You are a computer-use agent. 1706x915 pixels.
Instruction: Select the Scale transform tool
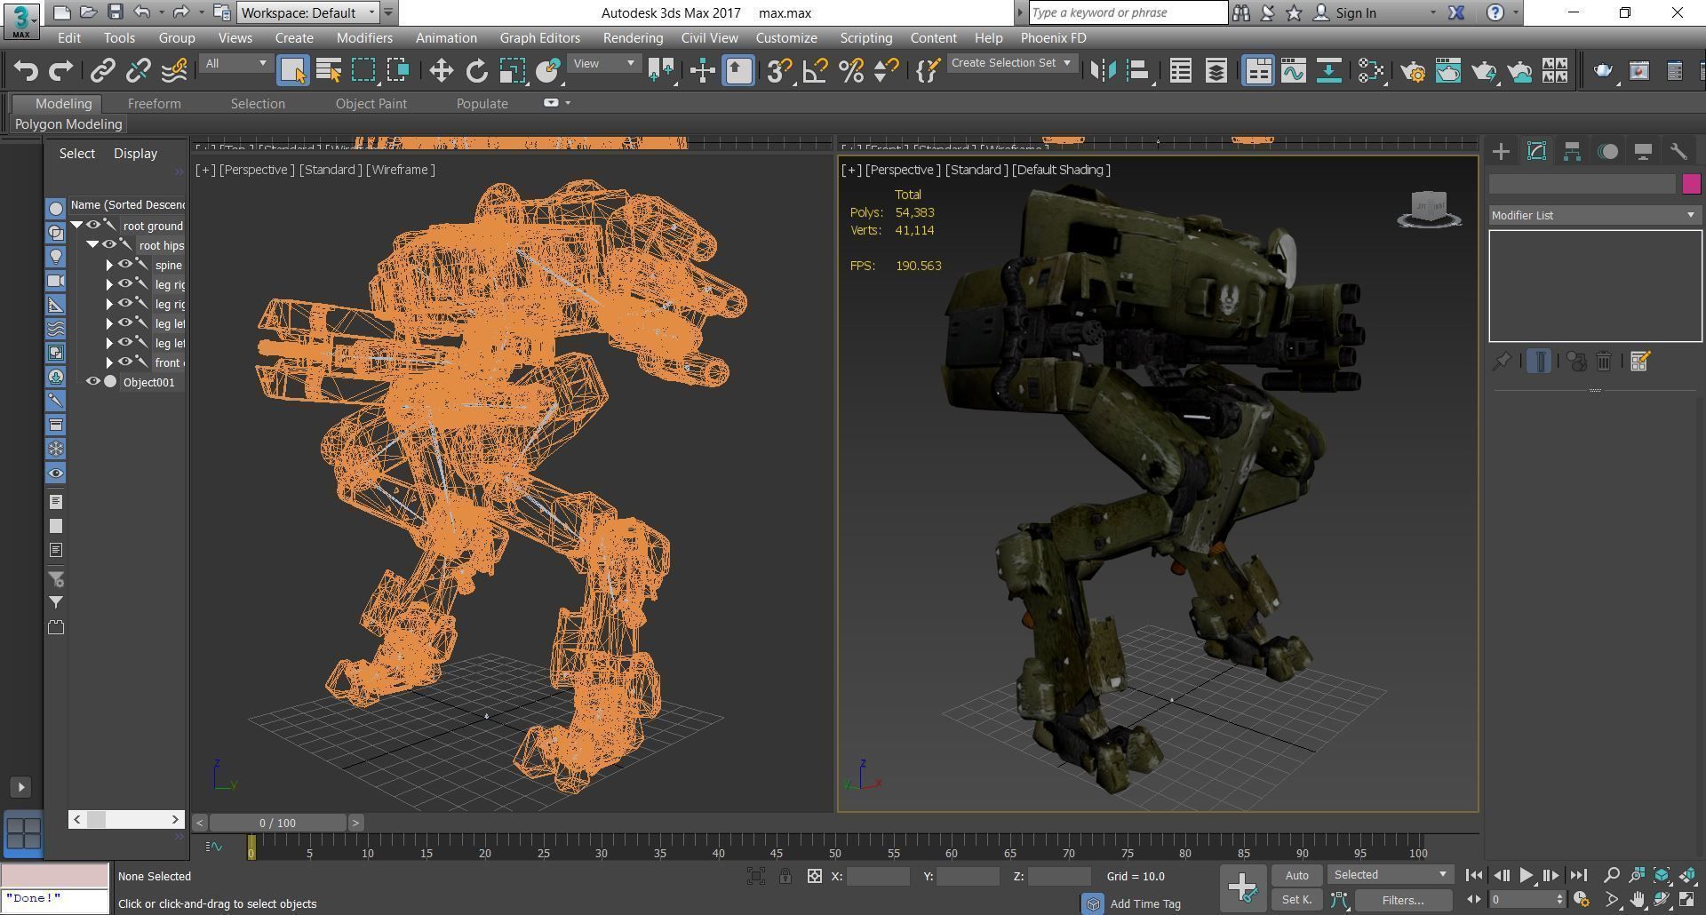tap(512, 71)
